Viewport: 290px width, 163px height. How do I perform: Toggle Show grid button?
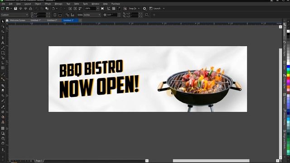click(114, 9)
